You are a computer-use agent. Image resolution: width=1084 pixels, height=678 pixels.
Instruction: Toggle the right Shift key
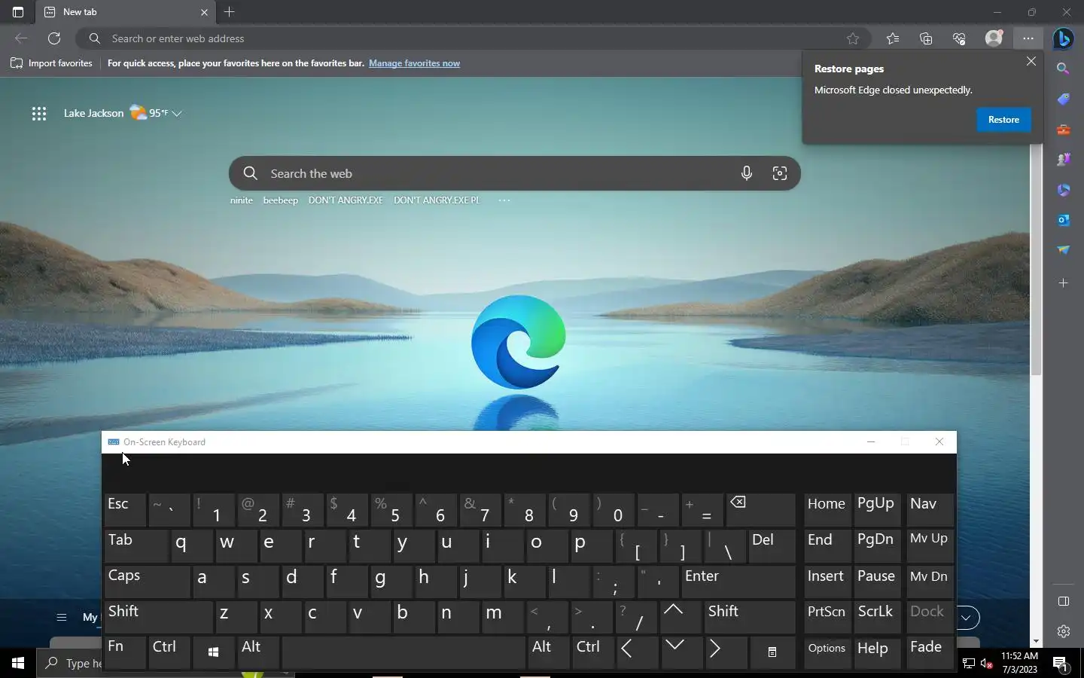pyautogui.click(x=749, y=617)
